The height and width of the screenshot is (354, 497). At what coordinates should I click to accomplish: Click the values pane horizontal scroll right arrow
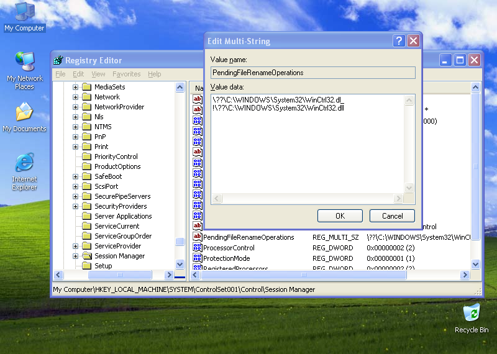coord(465,275)
